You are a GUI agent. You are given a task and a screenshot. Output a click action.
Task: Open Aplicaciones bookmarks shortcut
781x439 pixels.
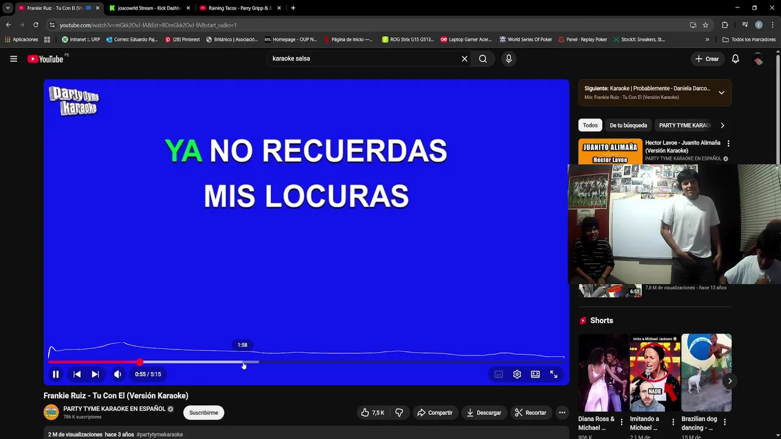click(x=21, y=40)
